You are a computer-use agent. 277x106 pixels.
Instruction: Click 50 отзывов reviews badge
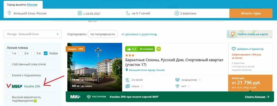pyautogui.click(x=146, y=49)
